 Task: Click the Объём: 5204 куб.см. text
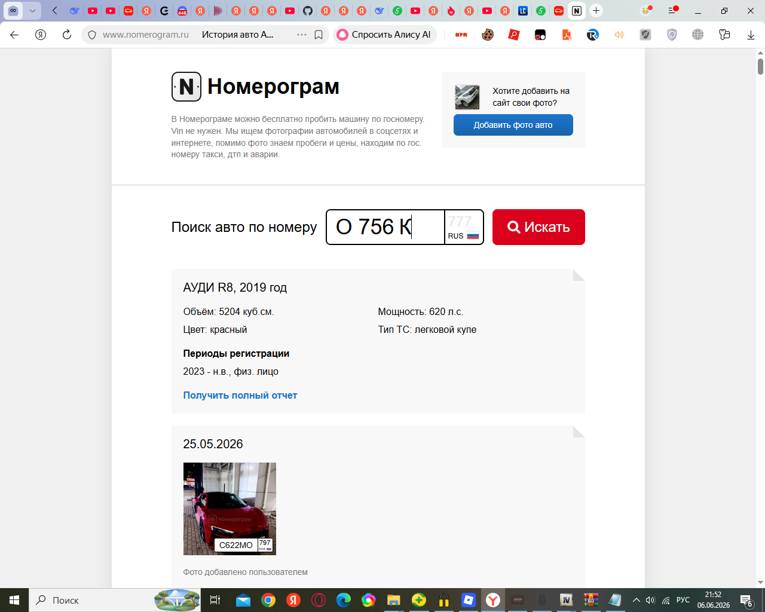[228, 311]
